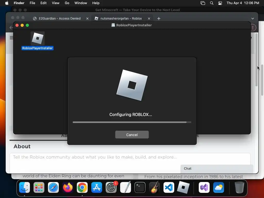Open TextEdit from the dock
The height and width of the screenshot is (198, 264).
coord(126,187)
